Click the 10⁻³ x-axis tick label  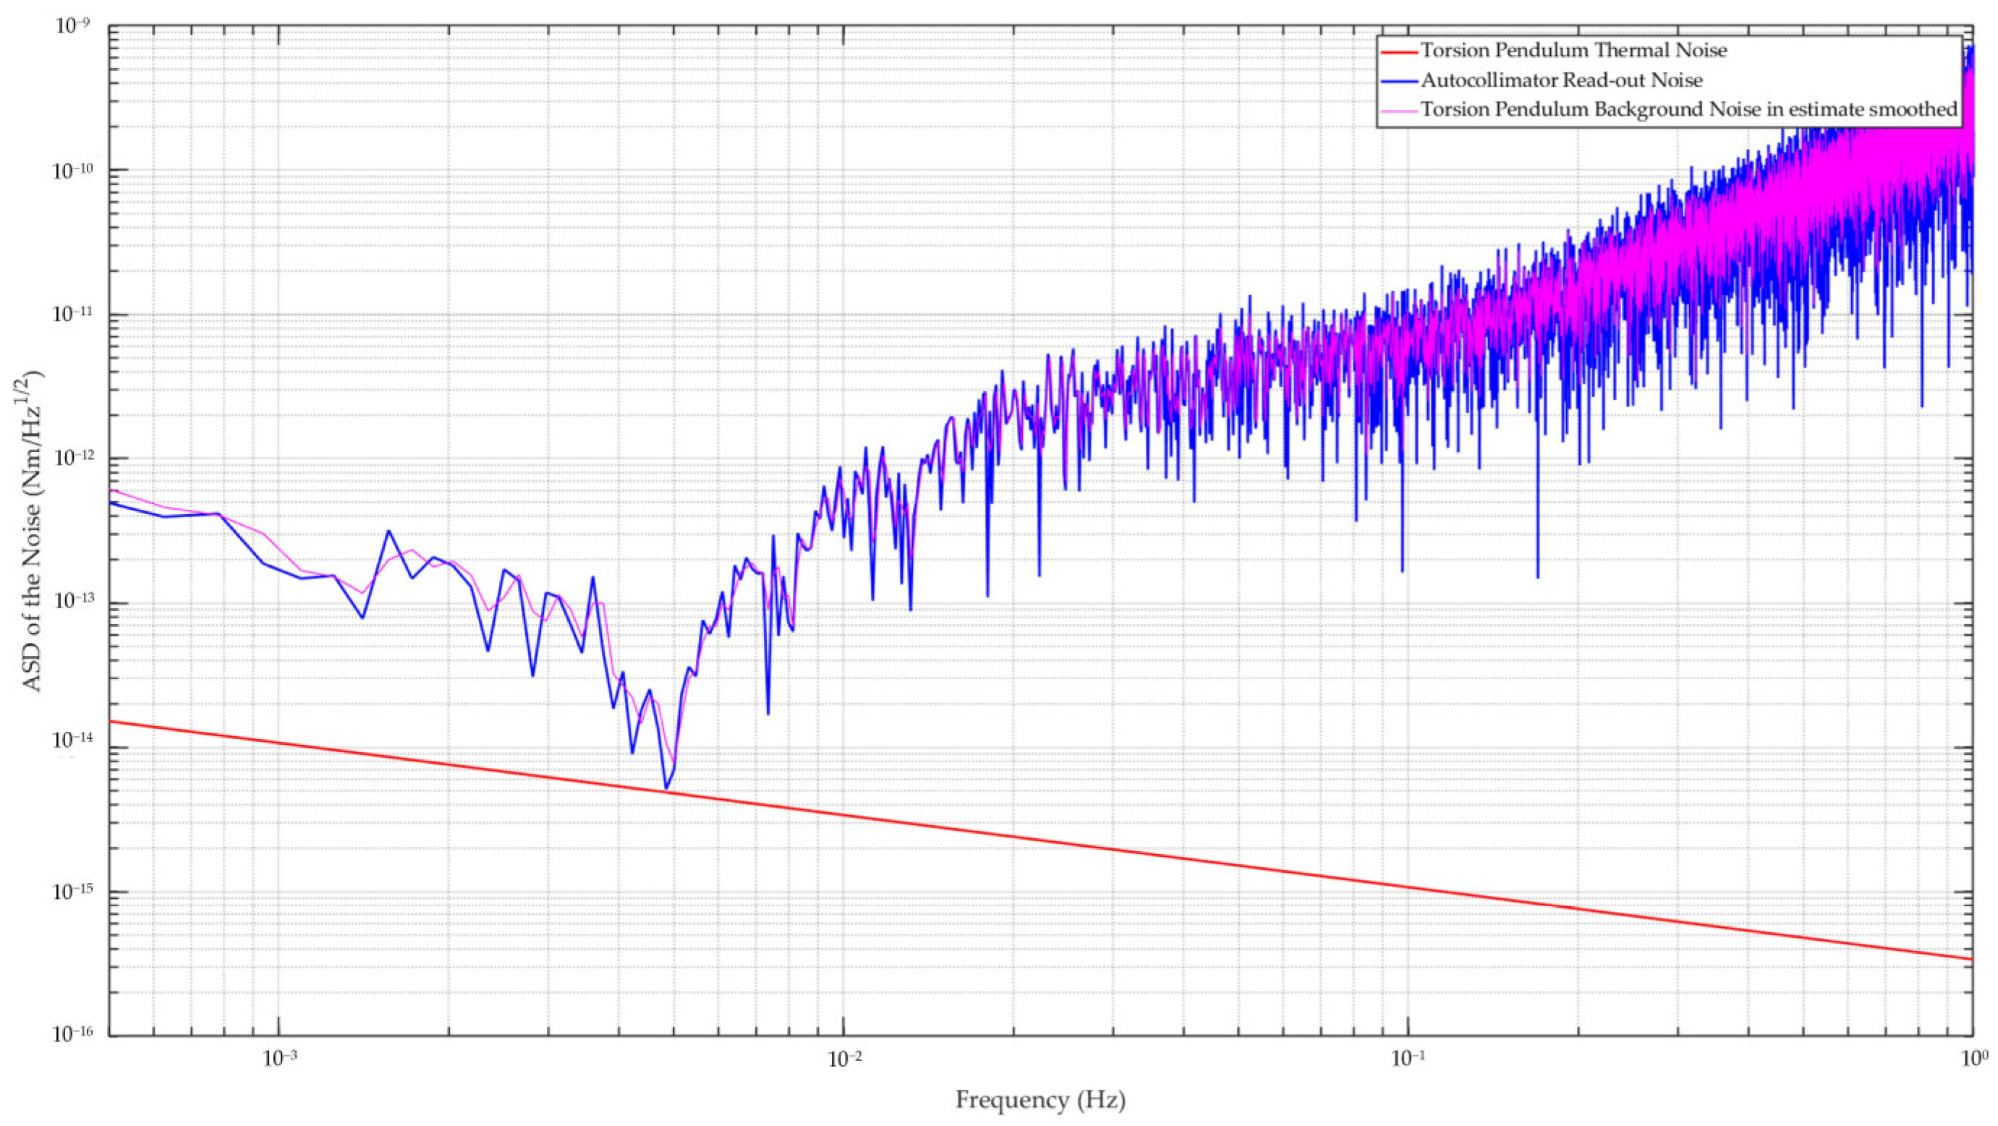[x=279, y=1059]
